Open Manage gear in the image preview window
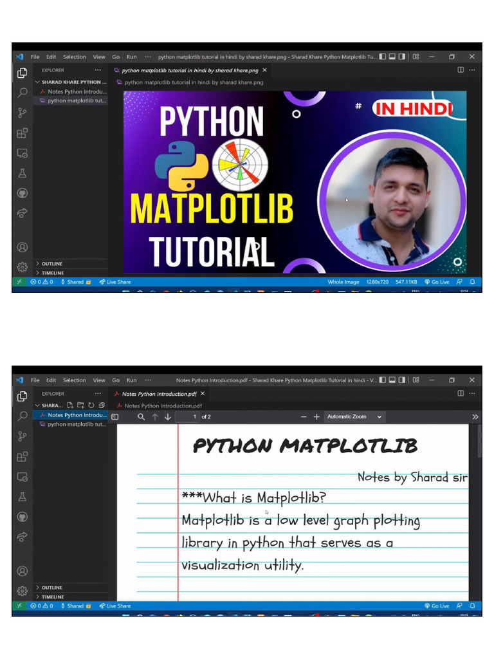Image resolution: width=494 pixels, height=659 pixels. click(x=23, y=267)
